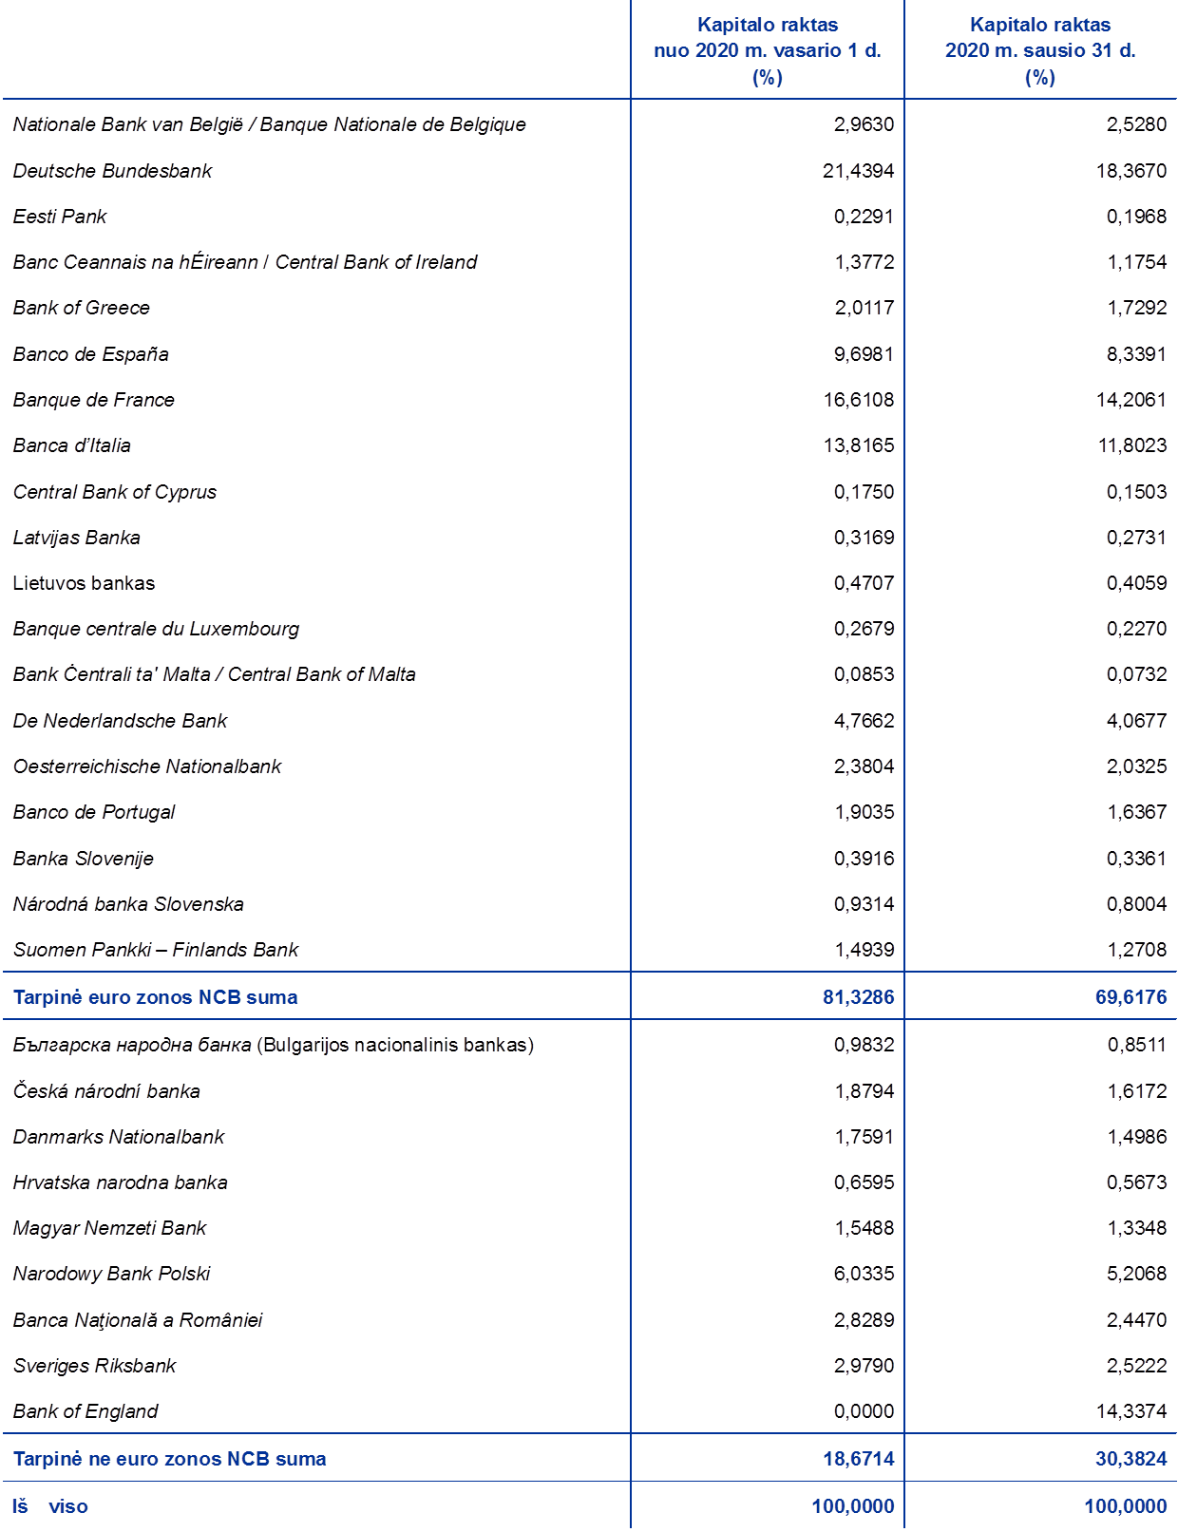Select Banco de Portugal row label

pyautogui.click(x=93, y=812)
